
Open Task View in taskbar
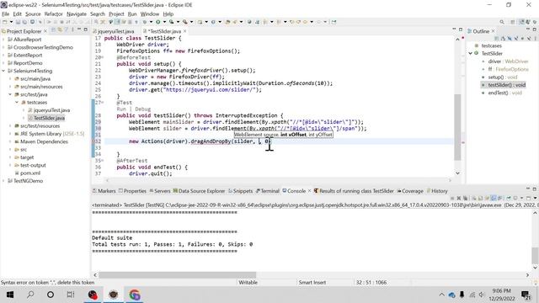click(71, 295)
